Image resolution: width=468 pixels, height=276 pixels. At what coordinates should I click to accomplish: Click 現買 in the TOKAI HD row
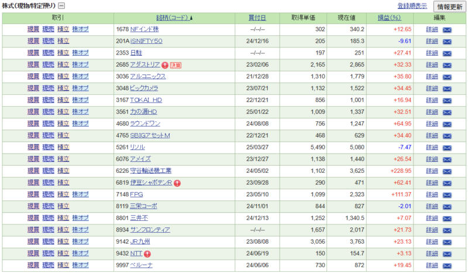tap(33, 100)
